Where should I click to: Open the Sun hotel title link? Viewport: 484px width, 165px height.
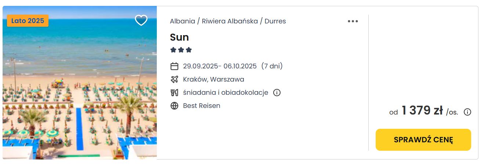coord(179,37)
